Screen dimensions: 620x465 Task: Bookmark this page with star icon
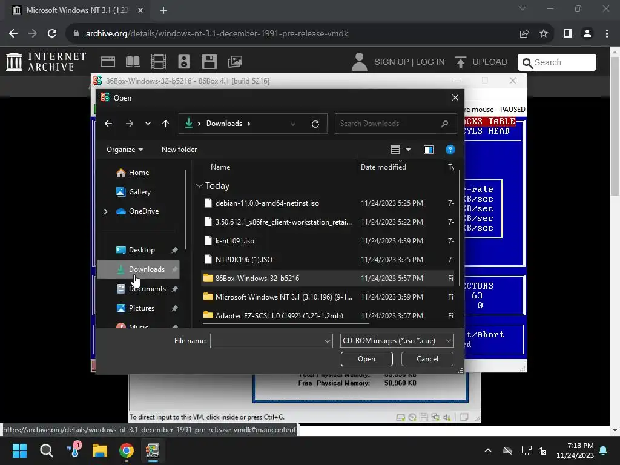pos(544,34)
